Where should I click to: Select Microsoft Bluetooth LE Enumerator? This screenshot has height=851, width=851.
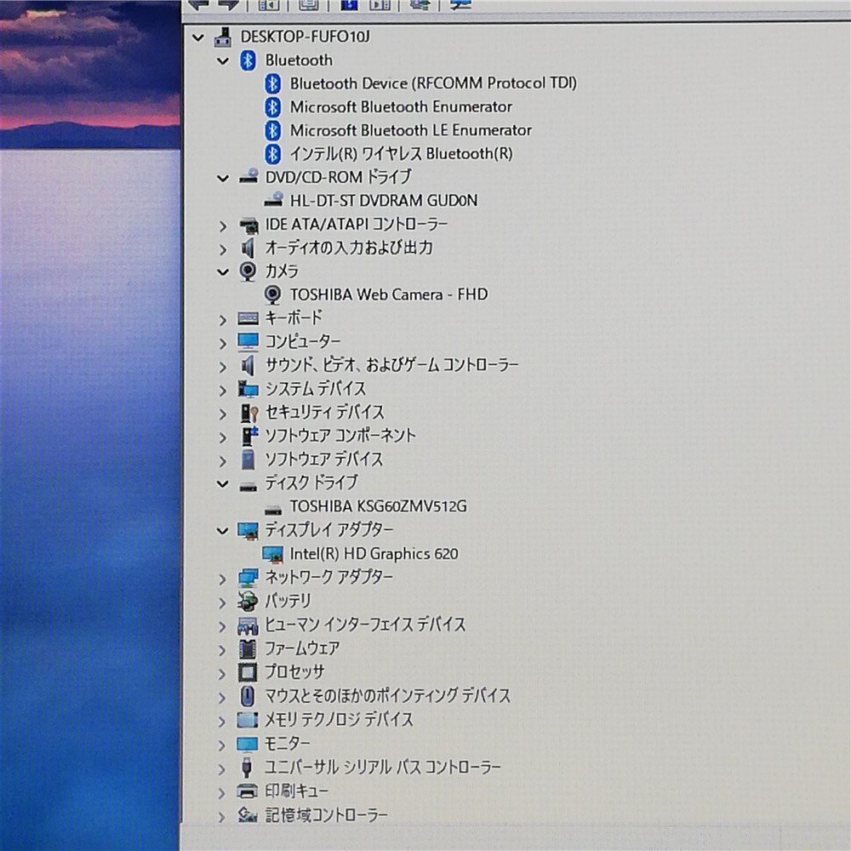click(x=411, y=130)
